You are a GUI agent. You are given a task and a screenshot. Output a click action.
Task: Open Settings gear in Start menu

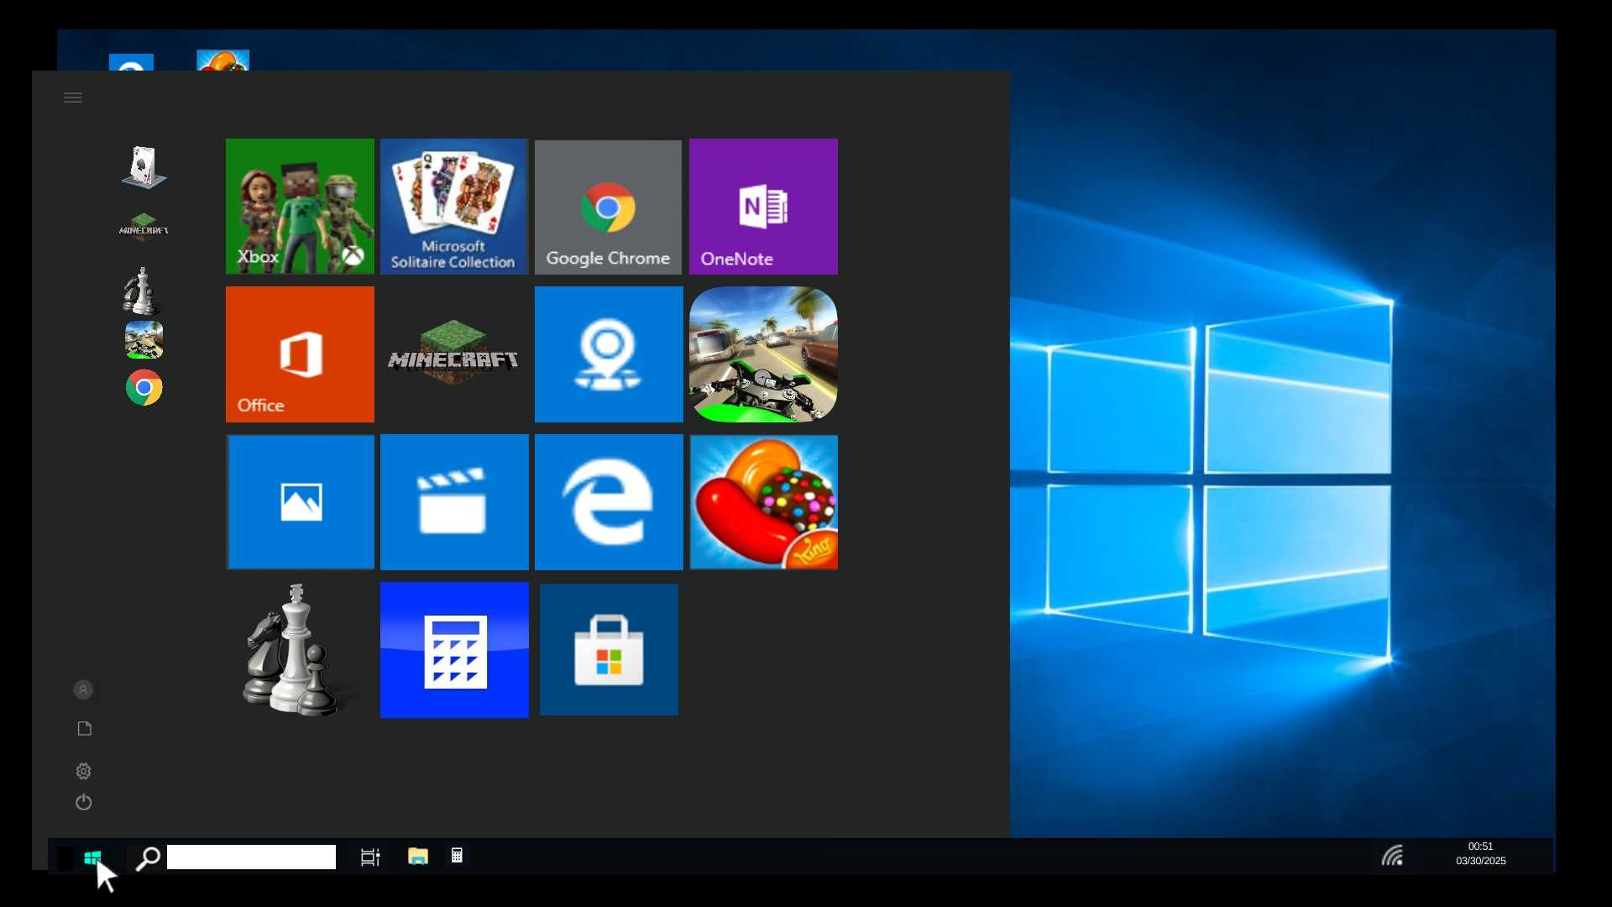point(83,771)
